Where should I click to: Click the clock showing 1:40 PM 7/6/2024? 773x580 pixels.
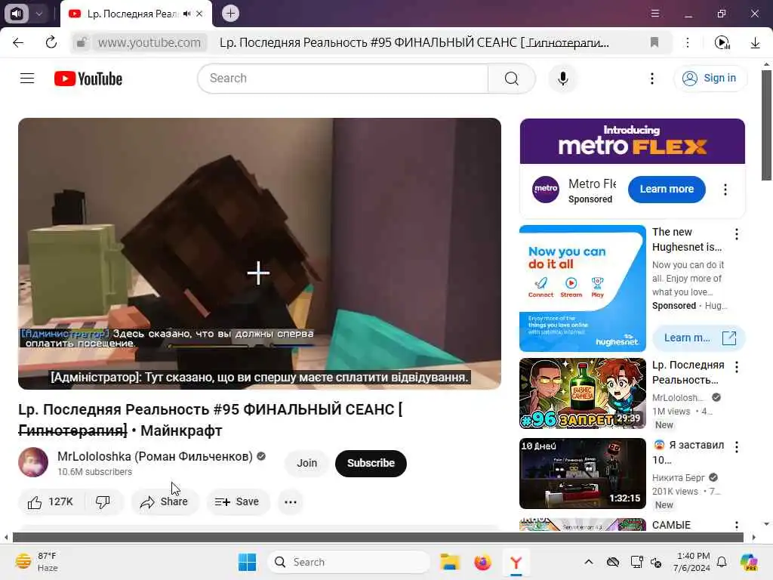click(693, 562)
